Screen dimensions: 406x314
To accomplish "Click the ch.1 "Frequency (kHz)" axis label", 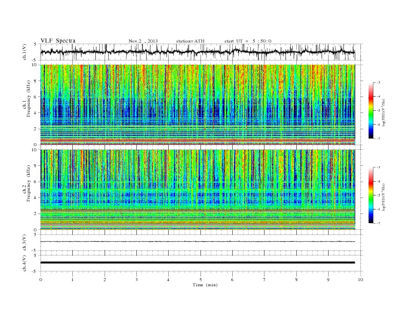I will click(x=28, y=99).
